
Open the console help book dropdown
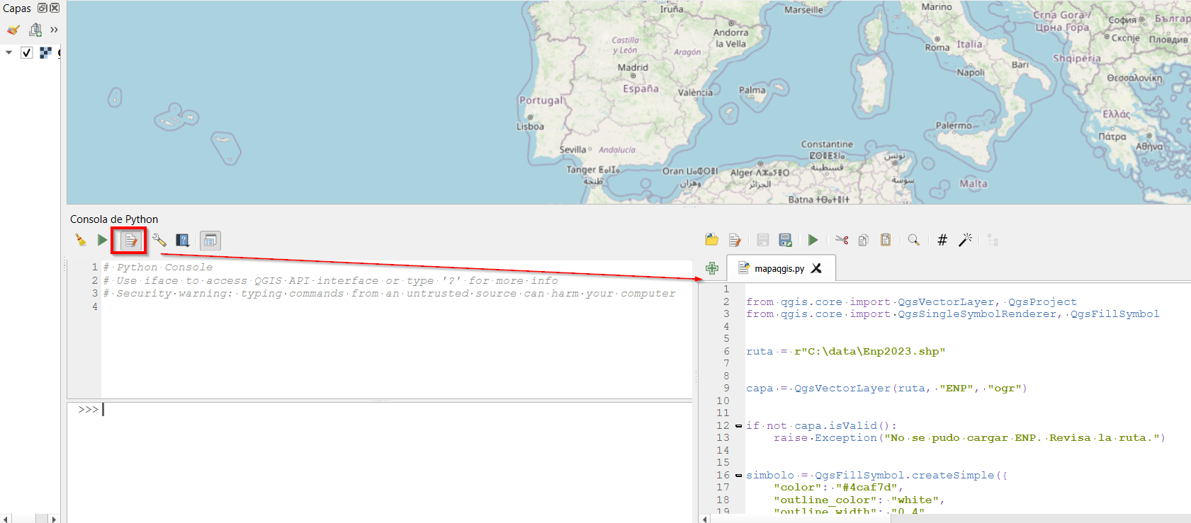point(183,241)
